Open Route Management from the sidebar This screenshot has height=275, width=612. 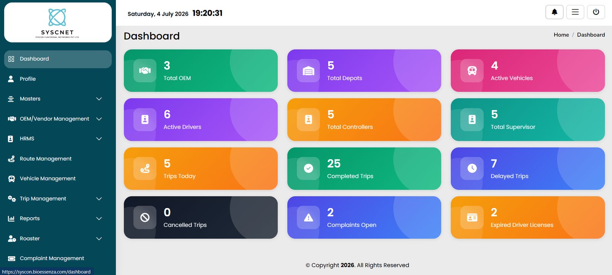(58, 159)
